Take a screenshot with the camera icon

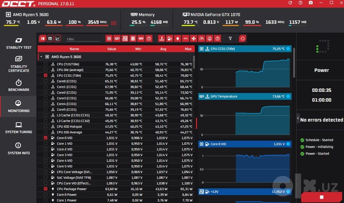311,3
